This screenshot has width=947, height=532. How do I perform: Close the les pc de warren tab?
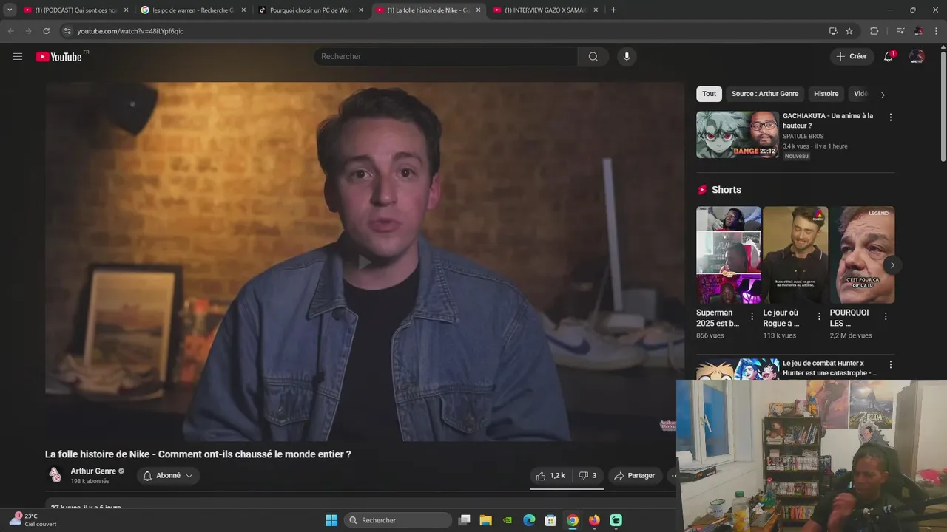click(x=243, y=10)
